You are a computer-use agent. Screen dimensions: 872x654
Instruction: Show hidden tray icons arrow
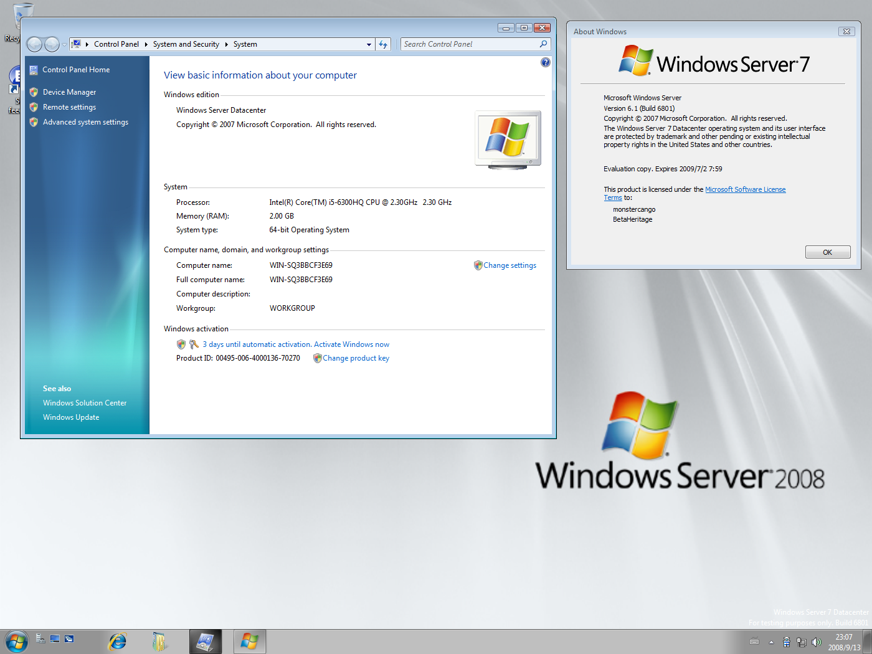tap(771, 642)
